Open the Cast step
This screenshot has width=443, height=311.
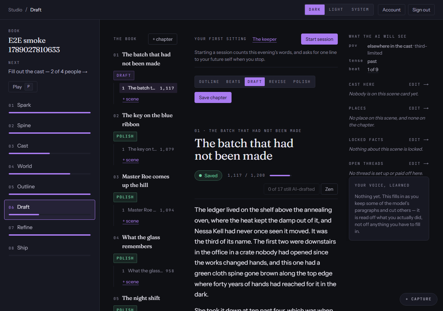[x=49, y=148]
